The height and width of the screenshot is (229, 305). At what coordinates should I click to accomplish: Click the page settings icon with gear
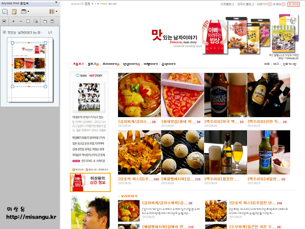click(36, 21)
